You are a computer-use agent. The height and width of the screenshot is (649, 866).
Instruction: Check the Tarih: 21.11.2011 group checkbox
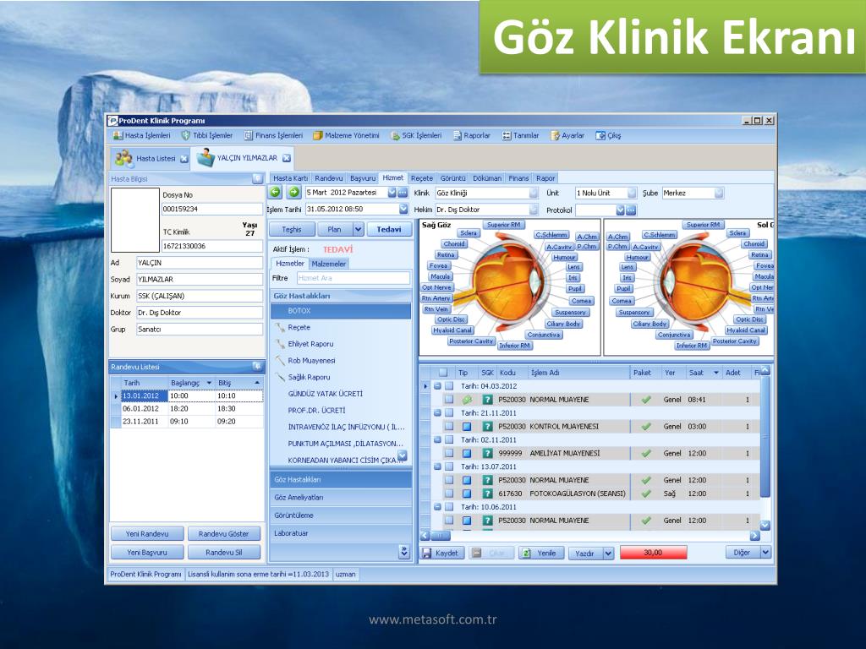point(449,412)
